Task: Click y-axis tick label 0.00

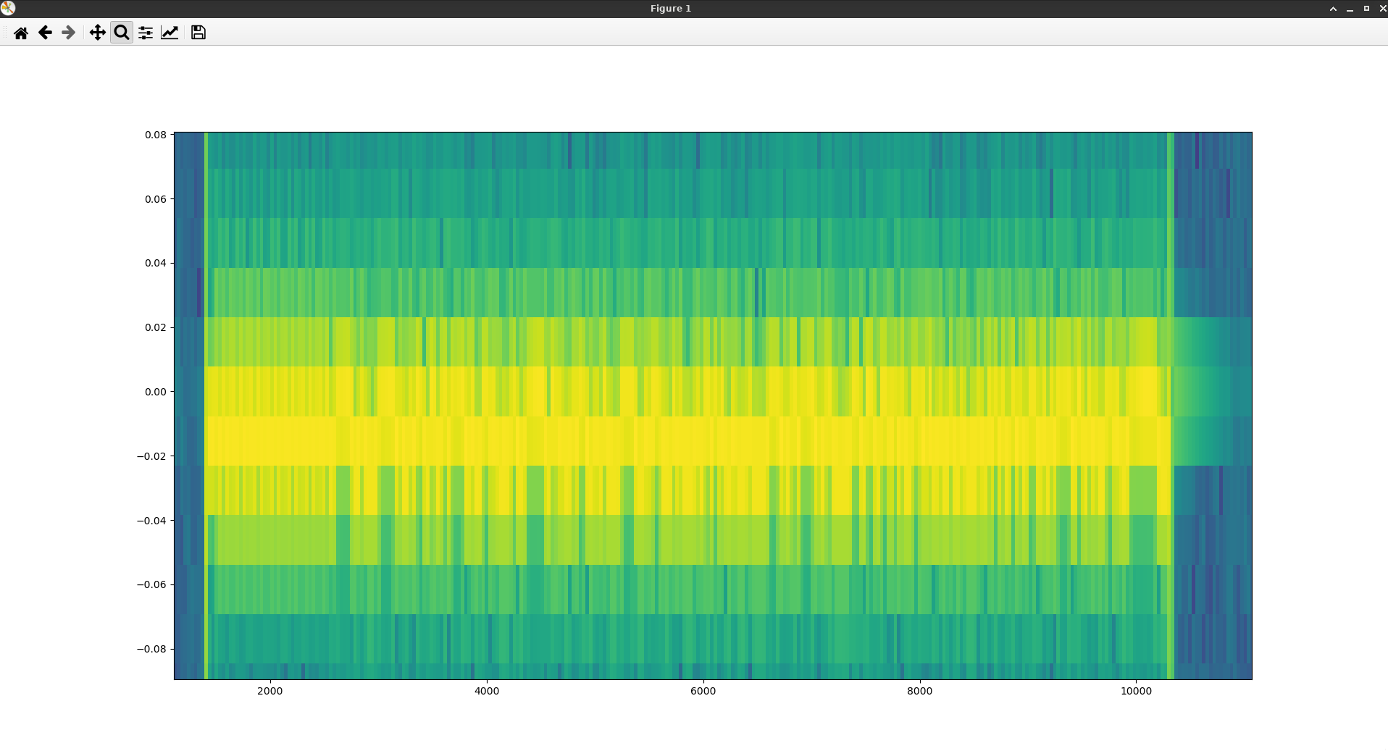Action: click(x=155, y=392)
